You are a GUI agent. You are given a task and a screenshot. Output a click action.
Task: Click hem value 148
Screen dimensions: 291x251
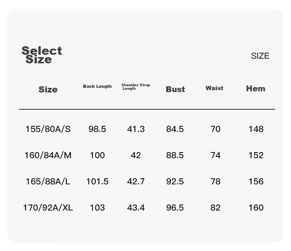256,129
